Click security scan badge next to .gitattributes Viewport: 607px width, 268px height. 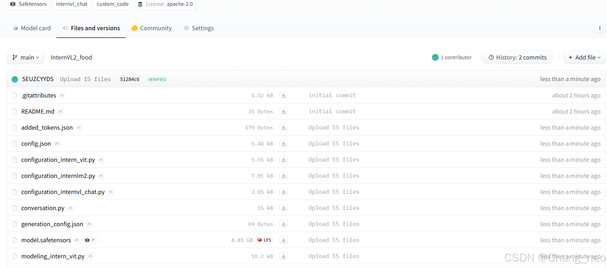point(62,96)
